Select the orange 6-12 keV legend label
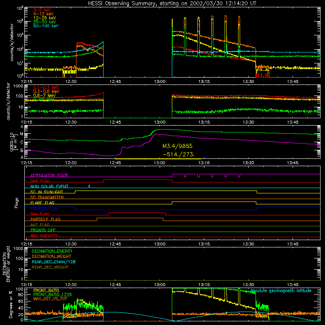Image resolution: width=325 pixels, height=325 pixels. (x=43, y=14)
